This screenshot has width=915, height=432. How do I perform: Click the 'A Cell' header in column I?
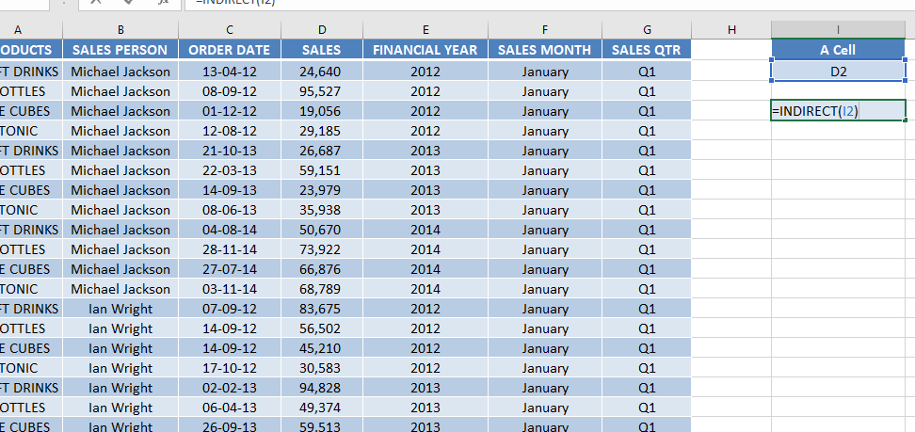tap(838, 50)
